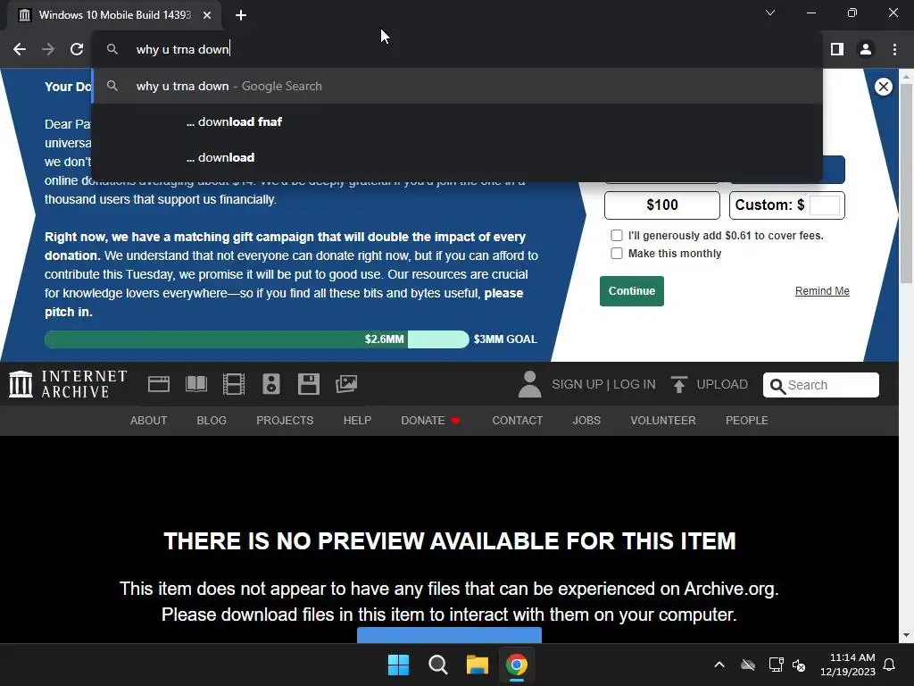The image size is (914, 686).
Task: Open the Internet Archive Video film icon
Action: click(234, 384)
